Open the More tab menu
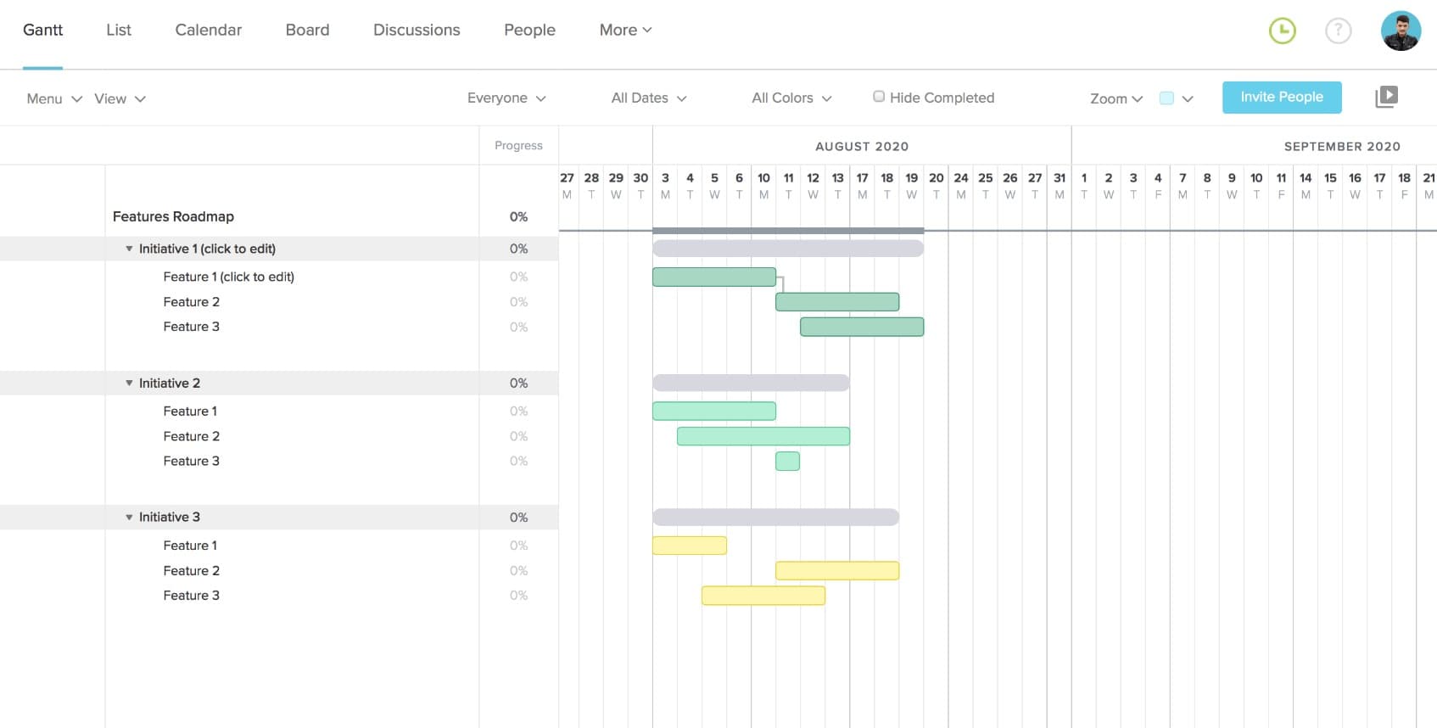The image size is (1437, 728). click(625, 30)
